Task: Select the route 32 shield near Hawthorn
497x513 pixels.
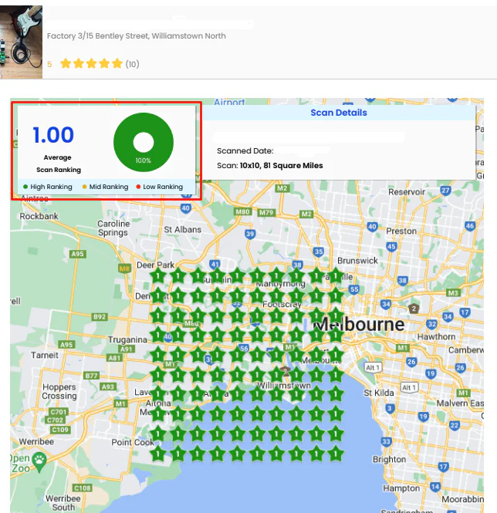Action: 432,324
